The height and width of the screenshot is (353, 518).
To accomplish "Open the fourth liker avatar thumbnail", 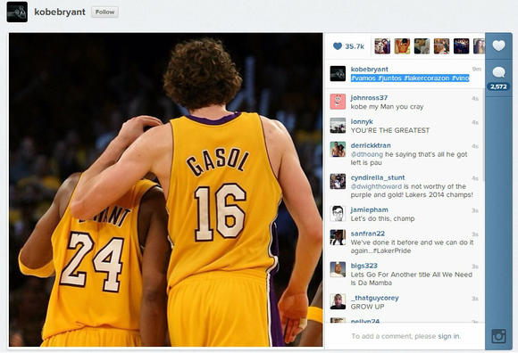I will pos(442,45).
